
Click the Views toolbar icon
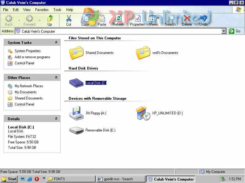(x=152, y=19)
